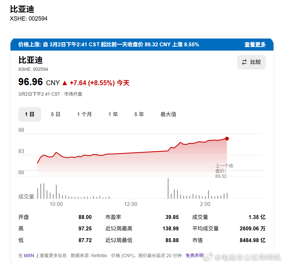284x264 pixels.
Task: Toggle the 5年 chart range
Action: 139,114
